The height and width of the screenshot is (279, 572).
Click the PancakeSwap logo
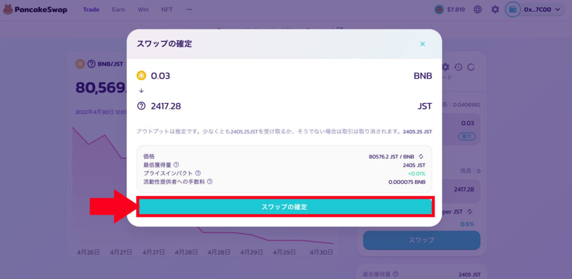coord(35,9)
